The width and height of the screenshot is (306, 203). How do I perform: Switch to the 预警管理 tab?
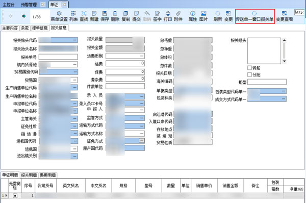pos(29,5)
